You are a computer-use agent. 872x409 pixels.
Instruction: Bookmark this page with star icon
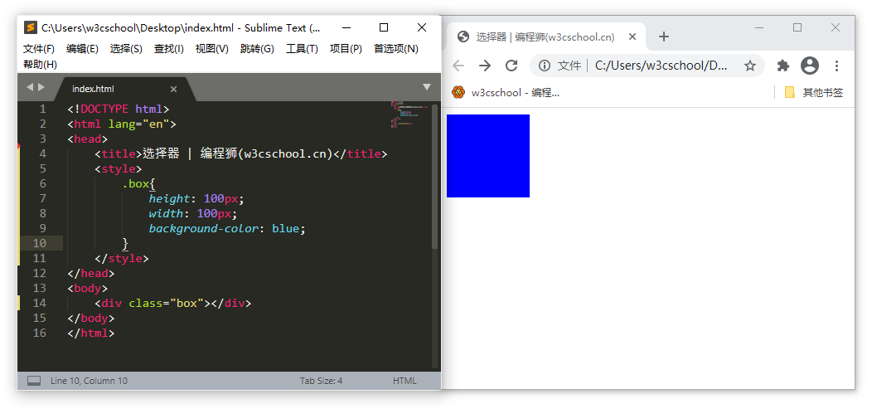(749, 66)
